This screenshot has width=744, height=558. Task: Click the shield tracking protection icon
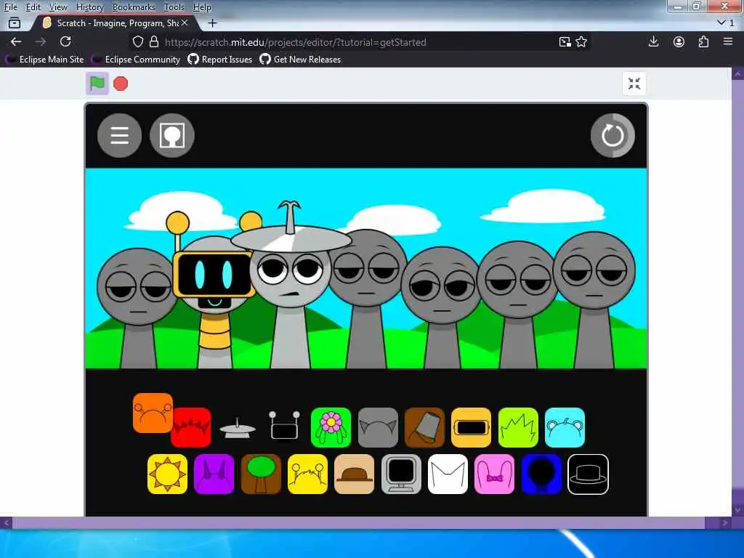click(x=137, y=41)
